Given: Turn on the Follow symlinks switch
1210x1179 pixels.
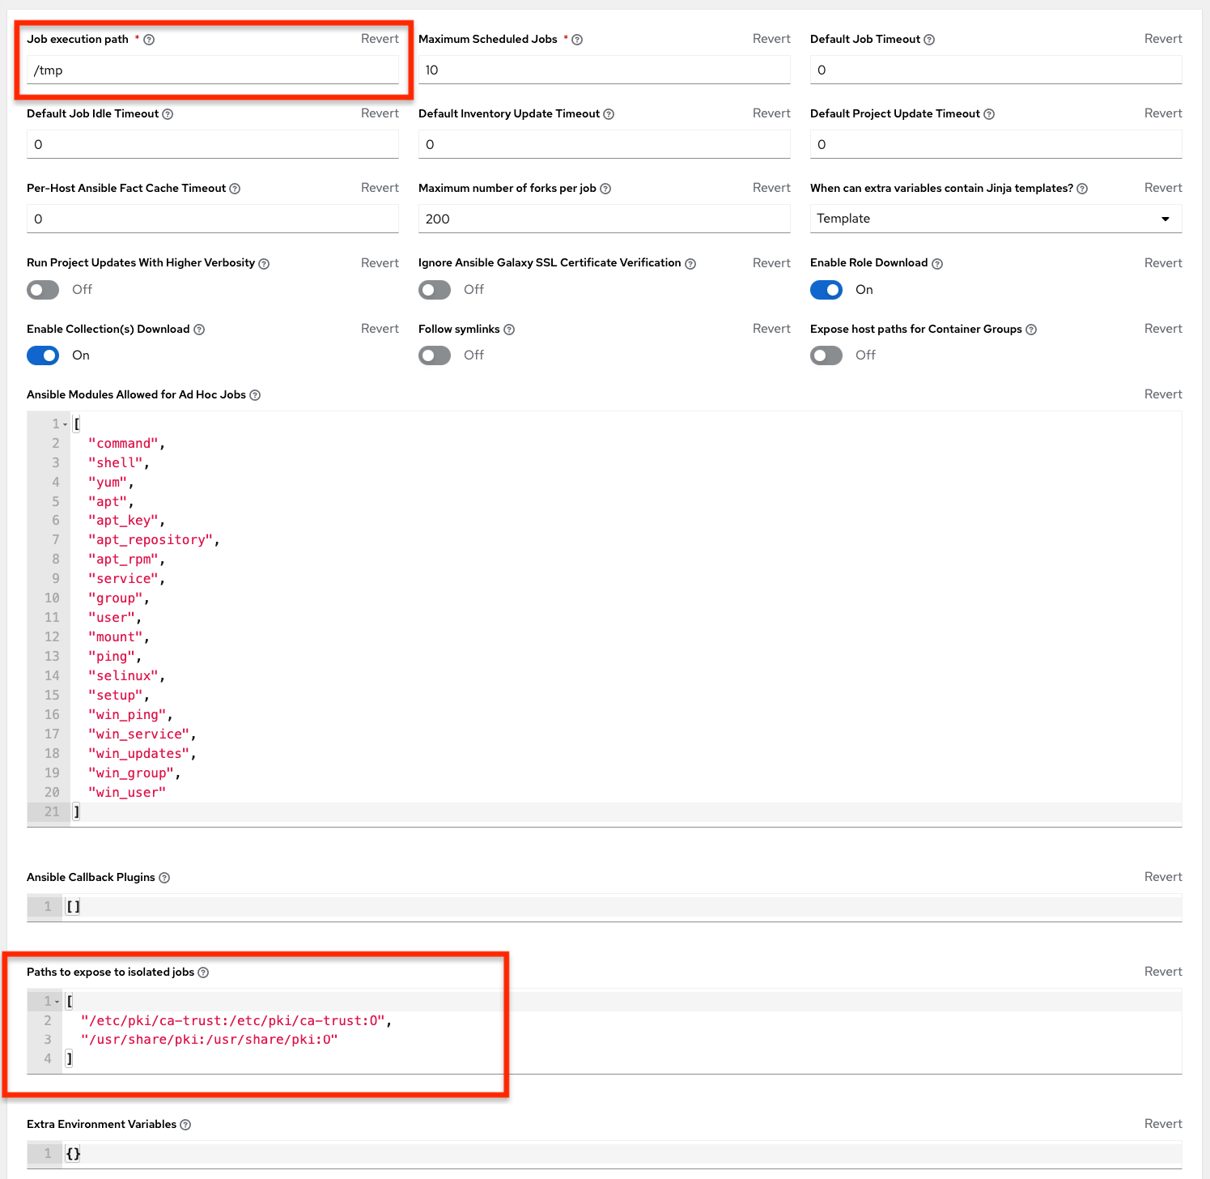Looking at the screenshot, I should point(435,355).
